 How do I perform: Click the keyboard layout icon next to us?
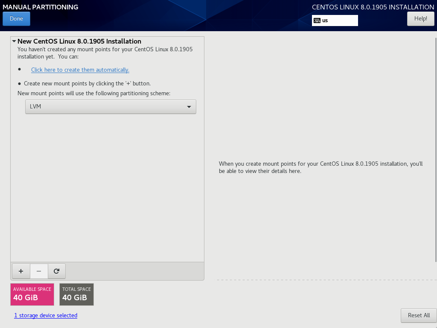click(x=317, y=20)
